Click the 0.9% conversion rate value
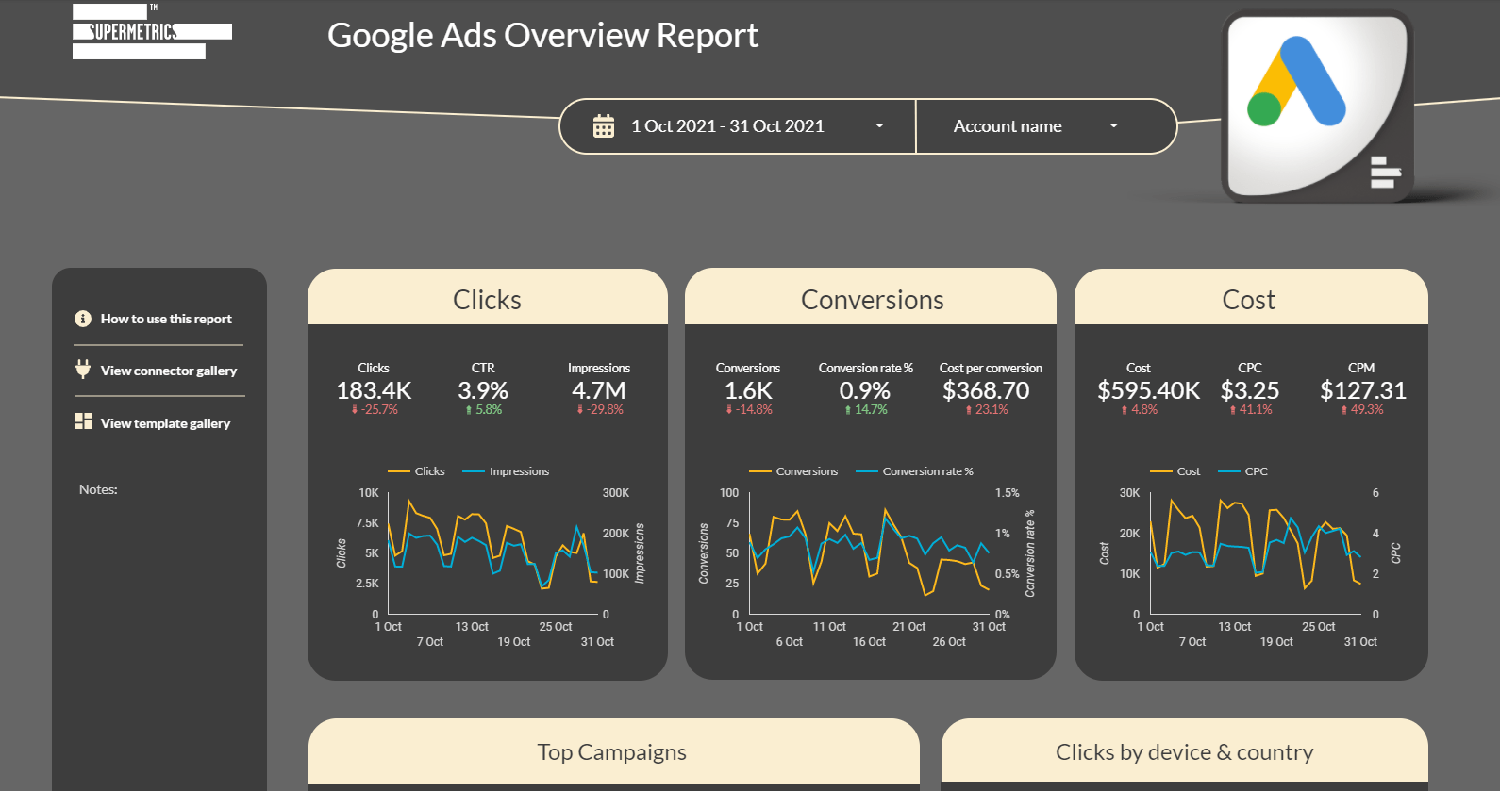 865,390
